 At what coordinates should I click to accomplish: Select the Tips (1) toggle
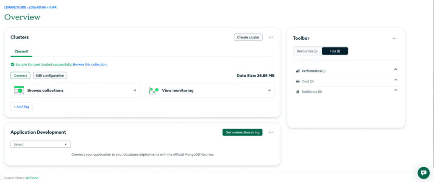point(335,51)
